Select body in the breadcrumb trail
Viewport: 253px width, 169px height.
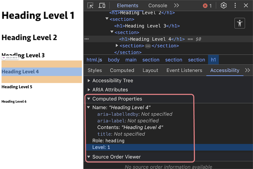click(x=114, y=60)
